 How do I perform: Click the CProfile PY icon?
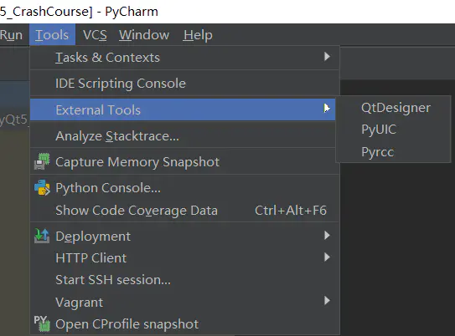(x=42, y=323)
